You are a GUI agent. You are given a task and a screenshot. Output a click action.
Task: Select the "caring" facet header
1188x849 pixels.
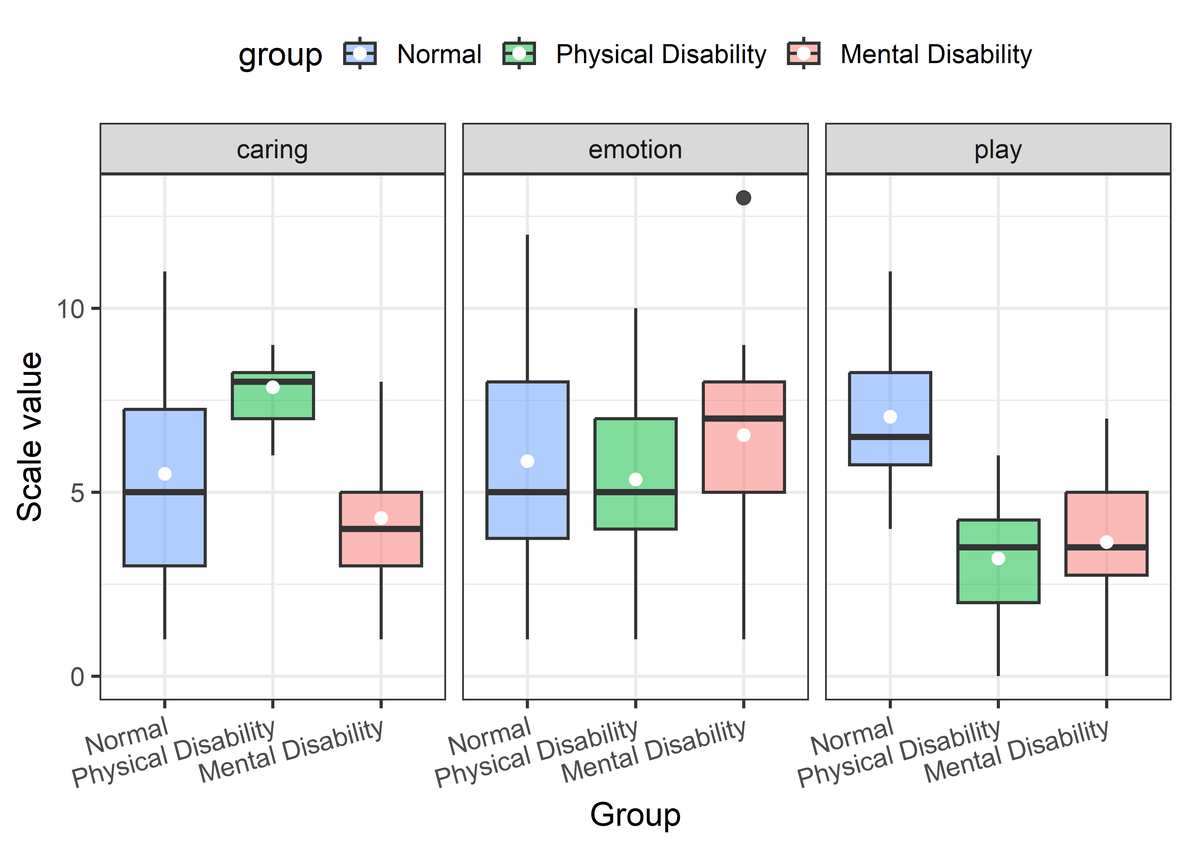(272, 149)
